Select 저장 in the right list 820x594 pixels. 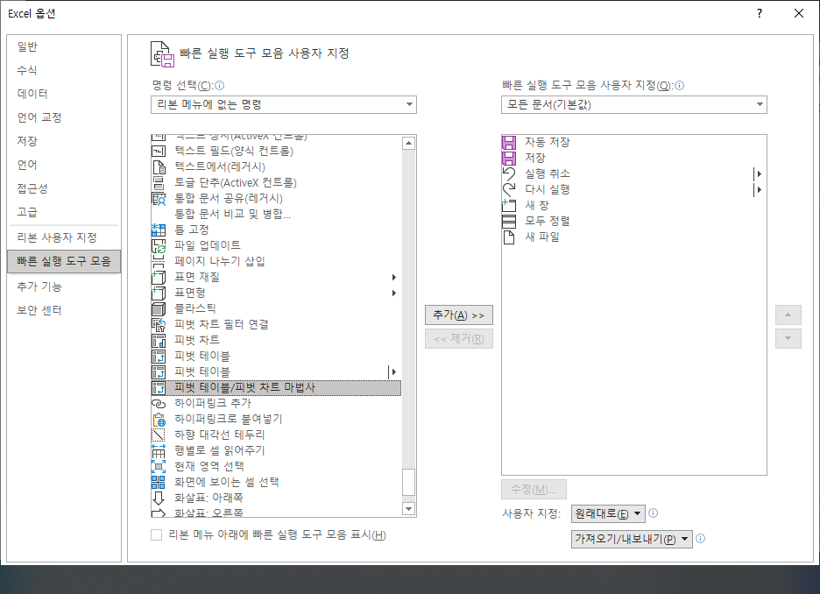coord(633,158)
